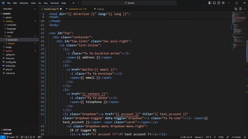248x139 pixels.
Task: Open the Selection menu
Action: [24, 3]
